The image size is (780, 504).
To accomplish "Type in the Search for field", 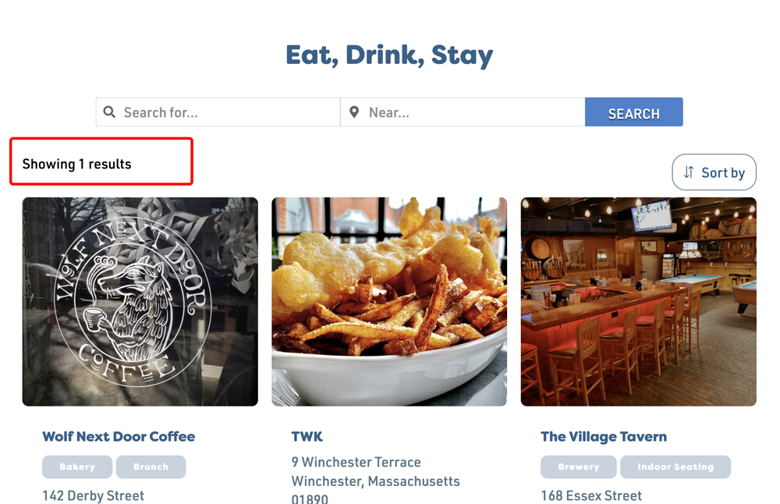I will [x=226, y=112].
